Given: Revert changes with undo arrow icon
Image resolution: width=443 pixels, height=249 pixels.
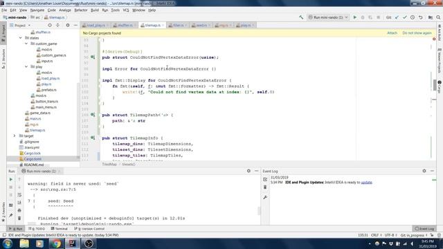Looking at the screenshot, I should pos(420,17).
